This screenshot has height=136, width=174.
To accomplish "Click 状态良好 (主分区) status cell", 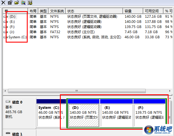I will coord(81,32).
